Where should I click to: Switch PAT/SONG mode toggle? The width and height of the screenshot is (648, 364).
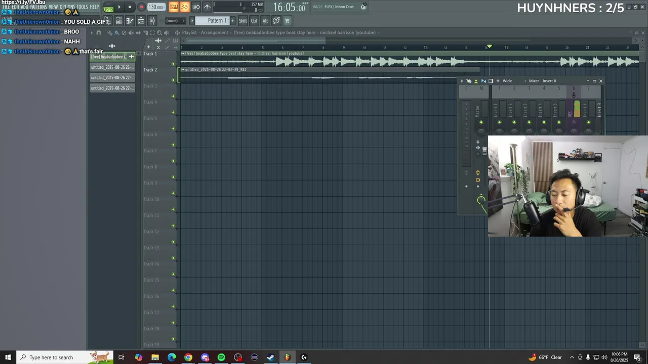108,8
